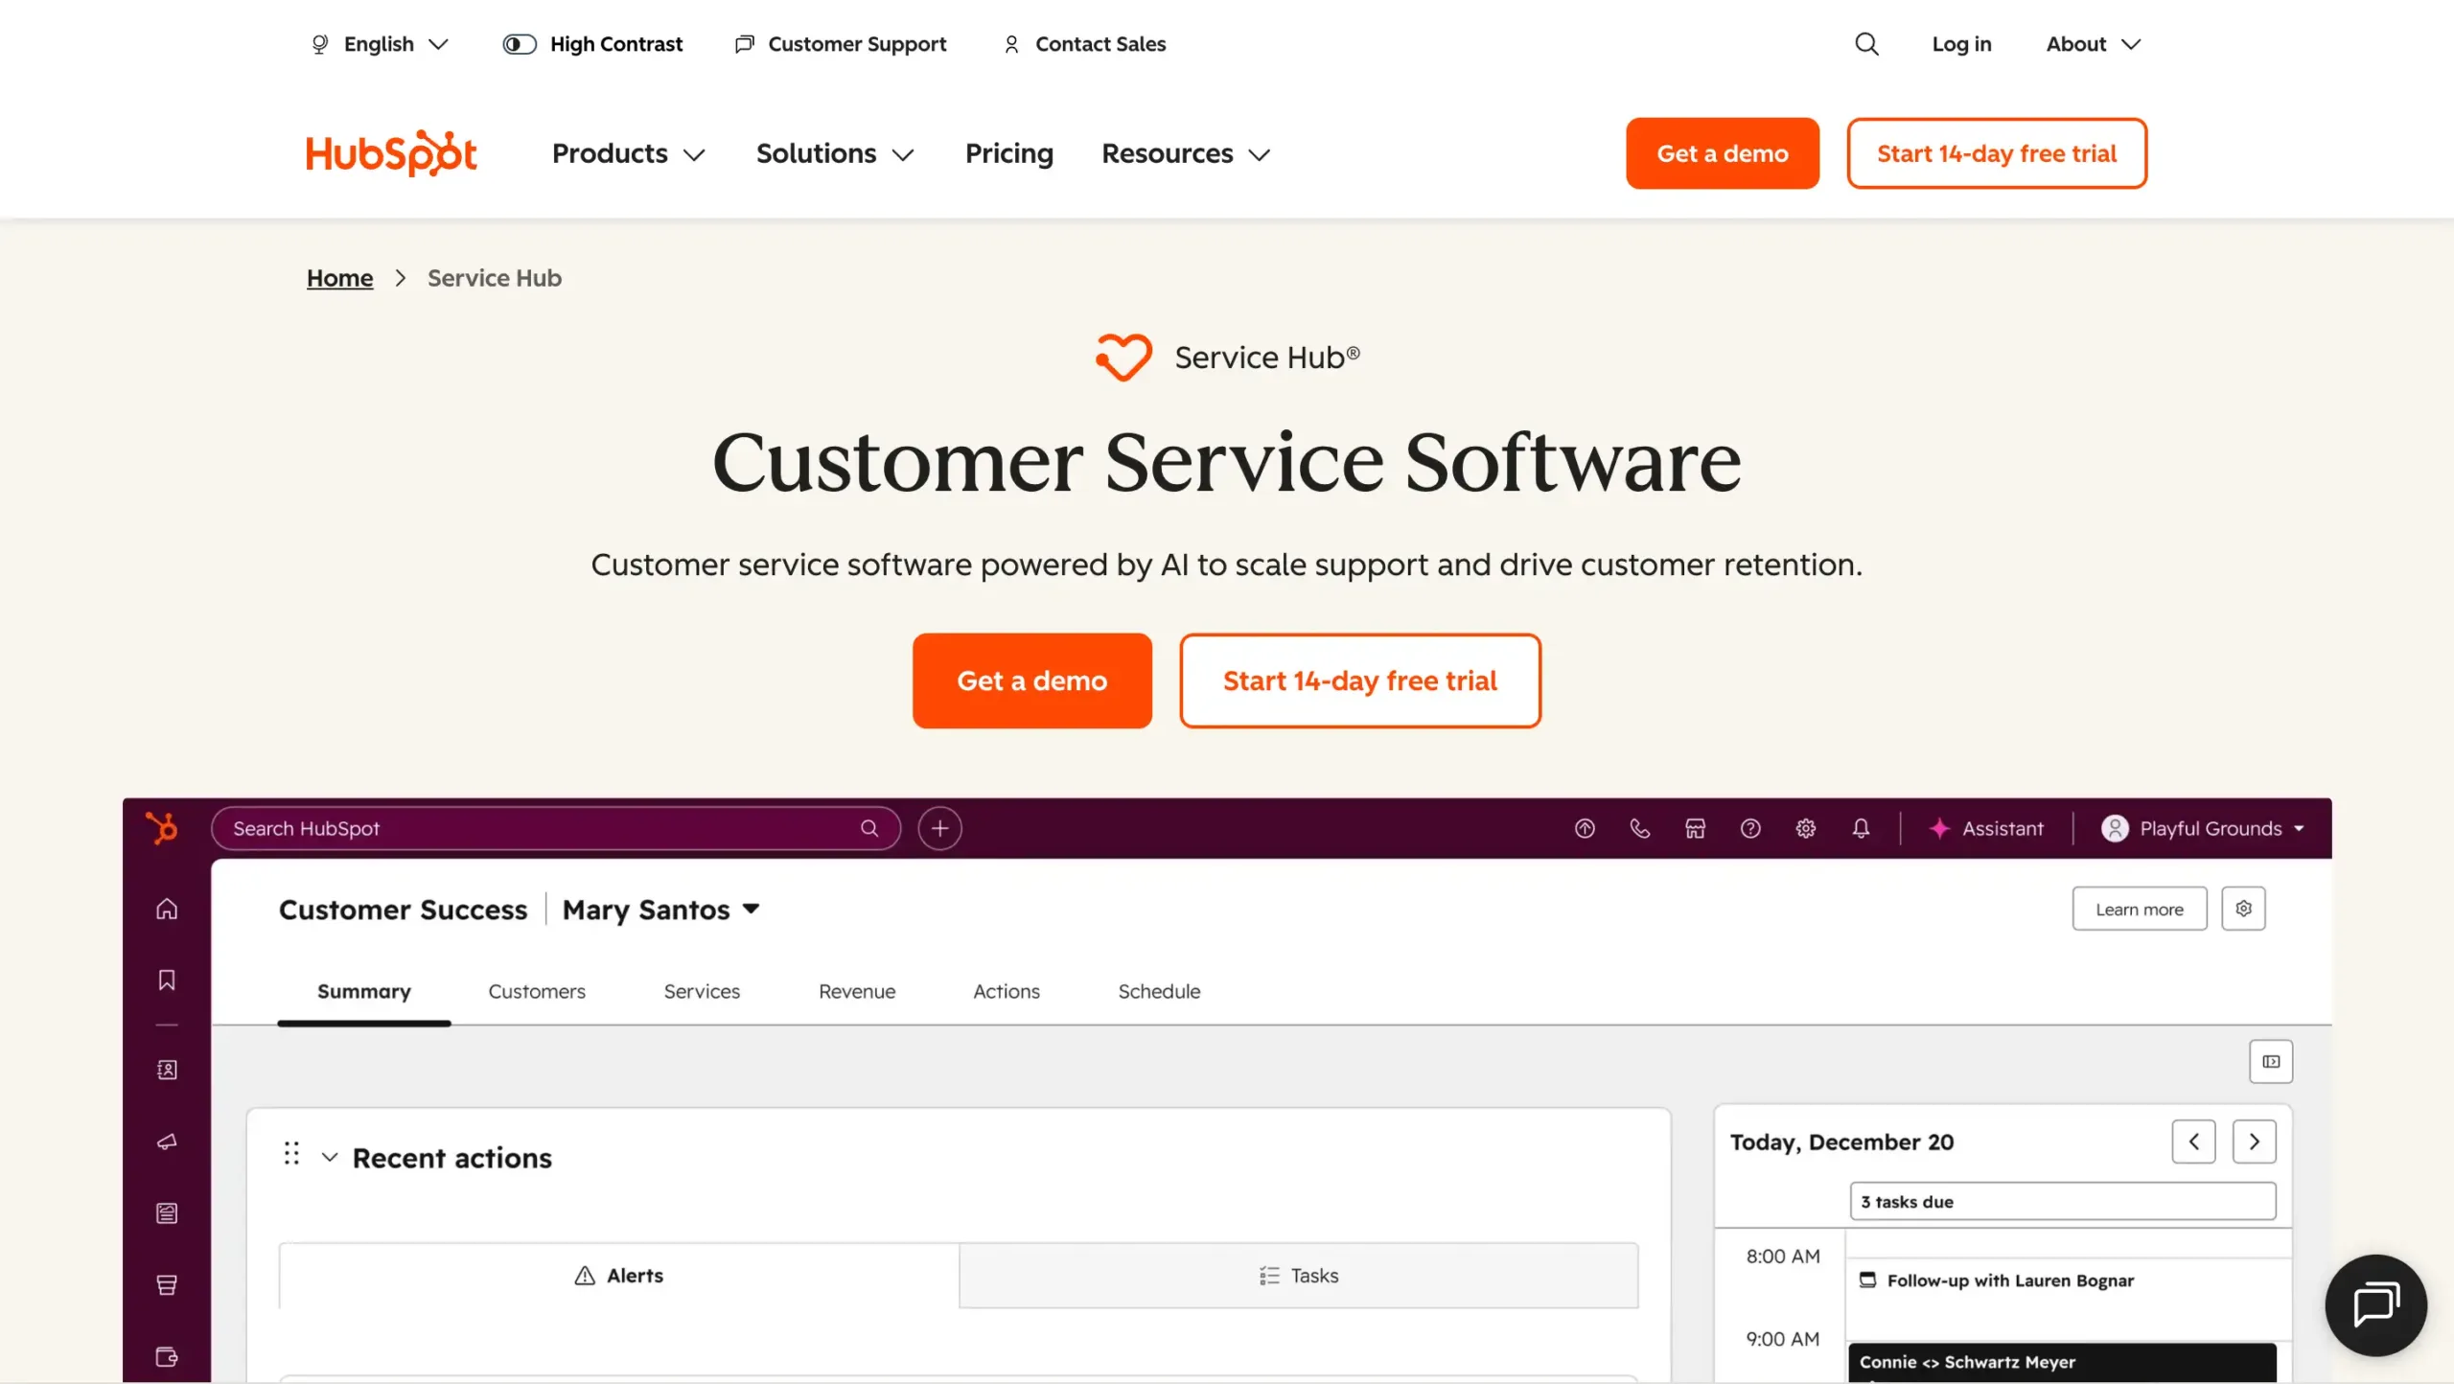Open Contact Sales link
The height and width of the screenshot is (1384, 2454).
pyautogui.click(x=1084, y=44)
